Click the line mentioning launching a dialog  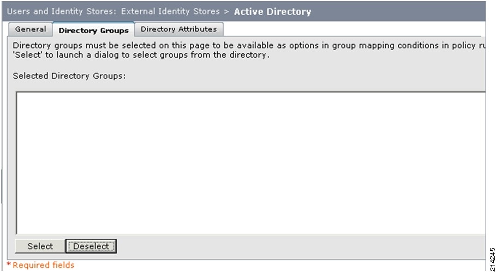click(x=141, y=55)
